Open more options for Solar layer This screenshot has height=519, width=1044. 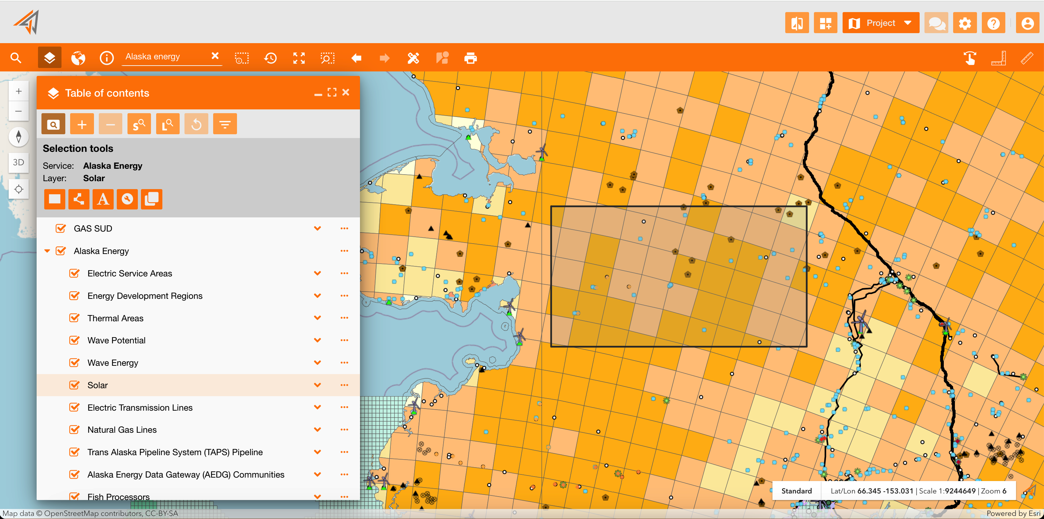pyautogui.click(x=344, y=385)
